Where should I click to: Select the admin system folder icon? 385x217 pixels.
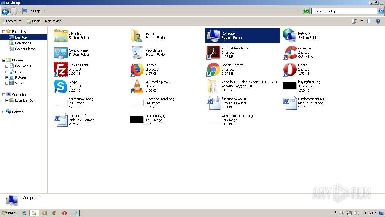coord(137,36)
